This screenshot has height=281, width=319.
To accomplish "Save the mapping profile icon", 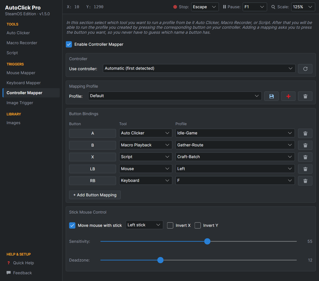I will (271, 96).
